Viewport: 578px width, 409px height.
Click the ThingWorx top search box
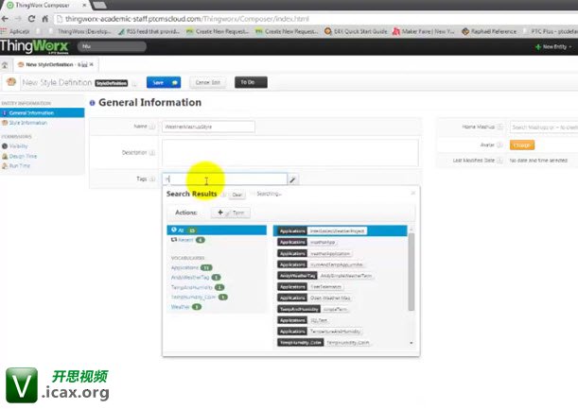[x=112, y=46]
